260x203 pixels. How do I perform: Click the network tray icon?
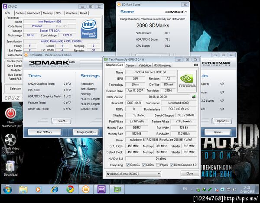228,190
